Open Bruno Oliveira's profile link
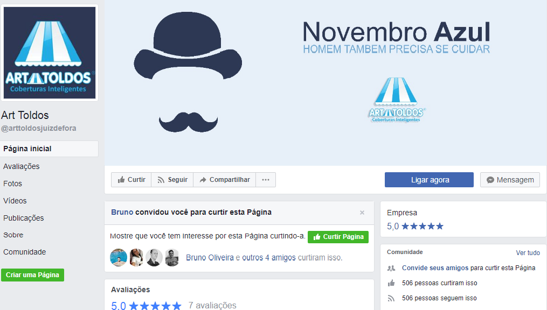 click(x=210, y=258)
